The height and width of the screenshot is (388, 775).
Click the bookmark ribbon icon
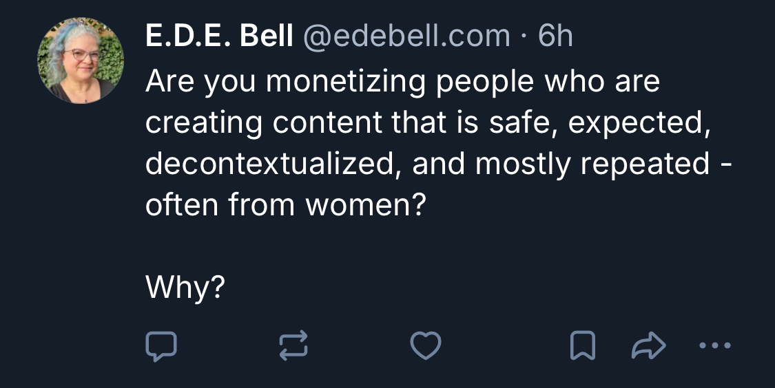click(583, 345)
